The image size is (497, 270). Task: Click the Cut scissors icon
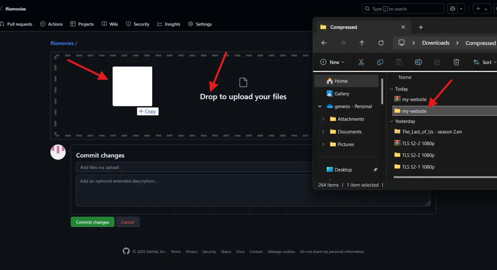pyautogui.click(x=361, y=62)
